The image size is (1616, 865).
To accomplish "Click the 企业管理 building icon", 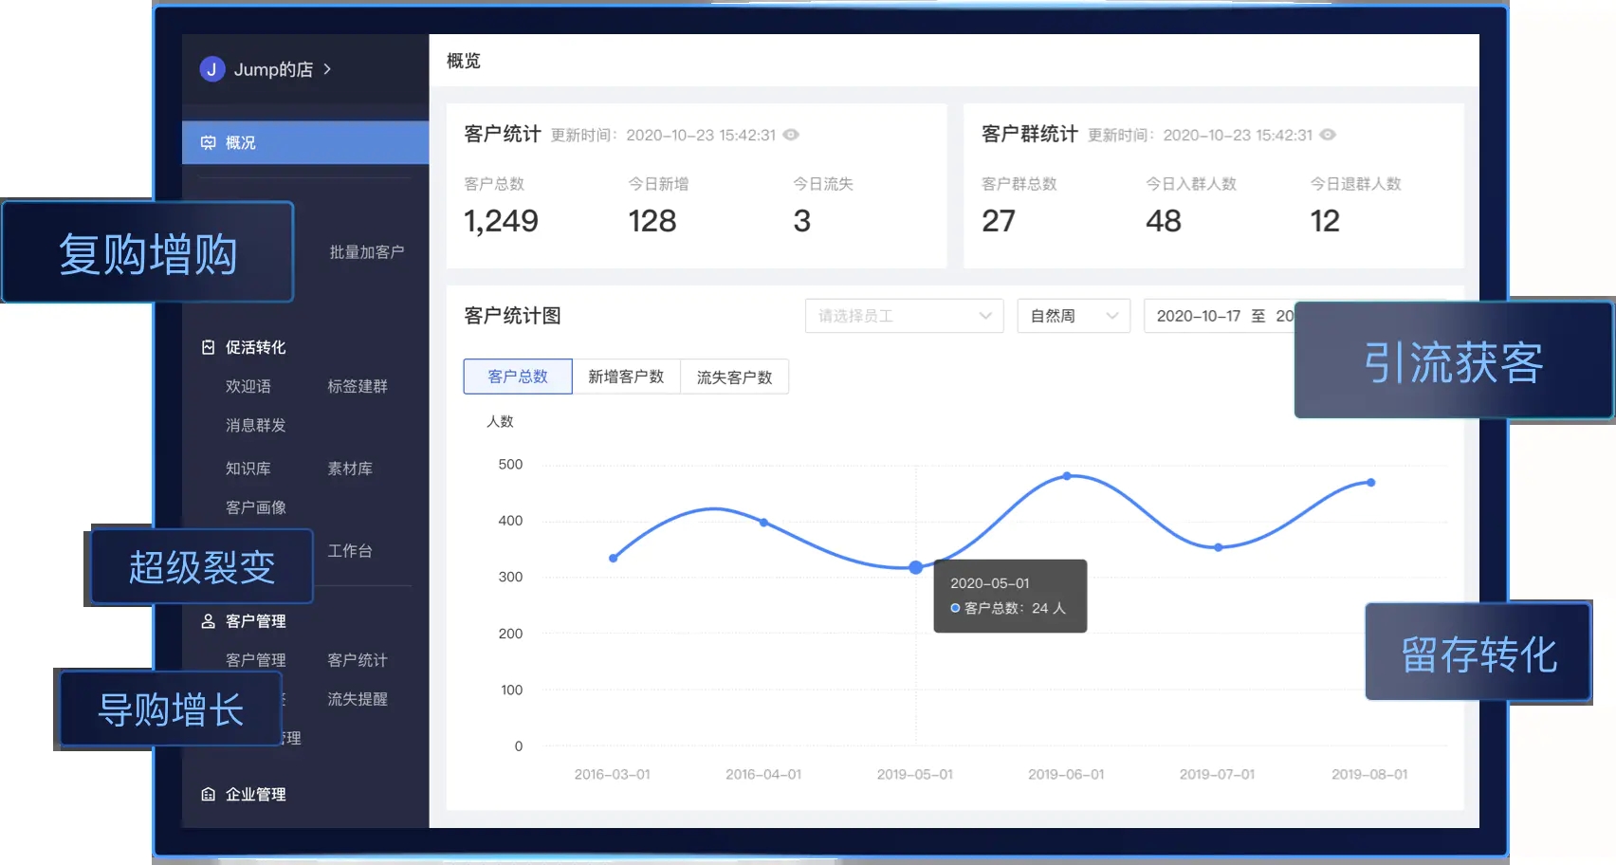I will pos(209,795).
